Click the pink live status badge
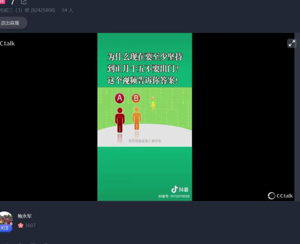 tap(3, 2)
